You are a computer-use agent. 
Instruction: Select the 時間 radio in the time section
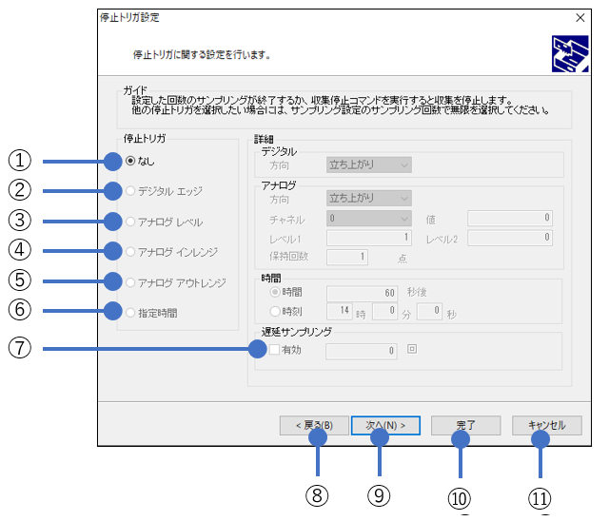click(x=275, y=294)
